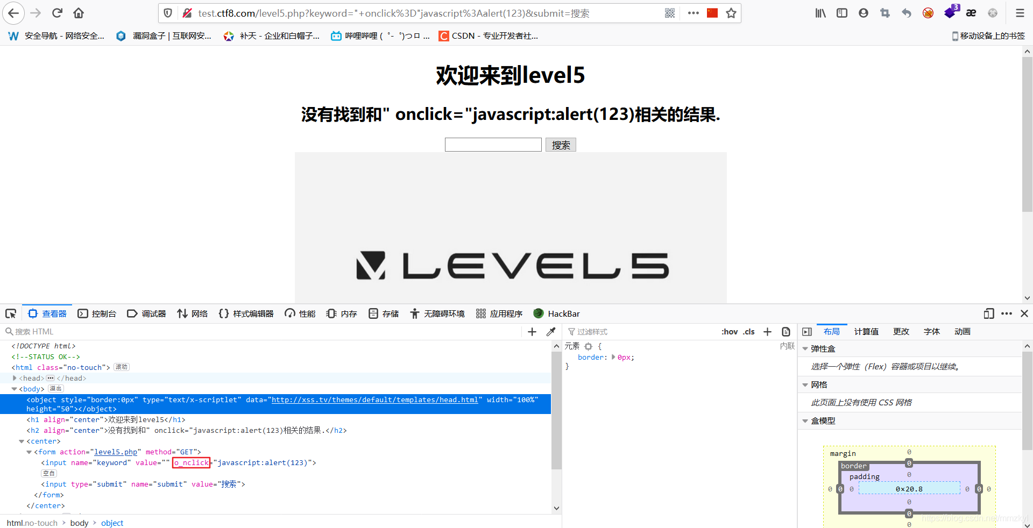The height and width of the screenshot is (528, 1033).
Task: Collapse the form element node
Action: [x=29, y=452]
